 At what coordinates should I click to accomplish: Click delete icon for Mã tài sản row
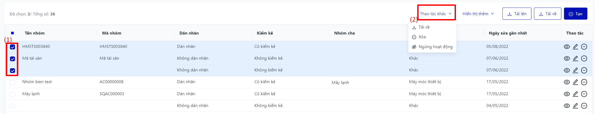(584, 59)
